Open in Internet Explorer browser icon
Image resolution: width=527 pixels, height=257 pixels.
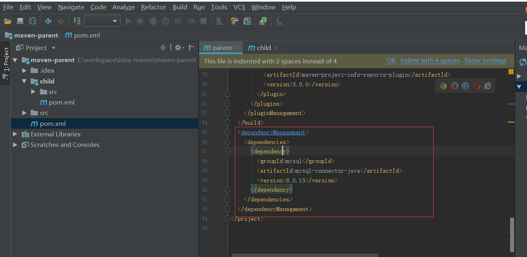(x=488, y=86)
